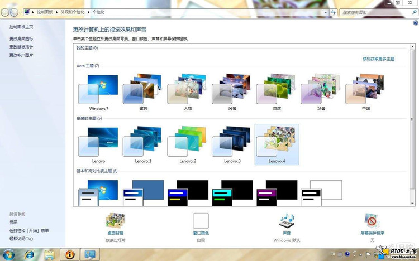
Task: Click 联机获取更多主题 link
Action: click(x=378, y=59)
